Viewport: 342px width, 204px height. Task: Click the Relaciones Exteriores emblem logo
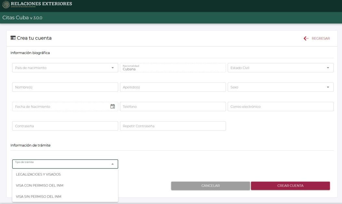pos(6,5)
